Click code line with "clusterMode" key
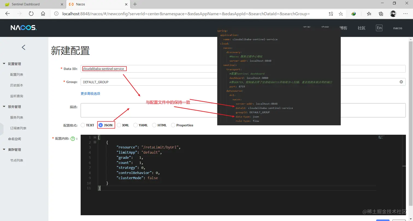 click(137, 178)
